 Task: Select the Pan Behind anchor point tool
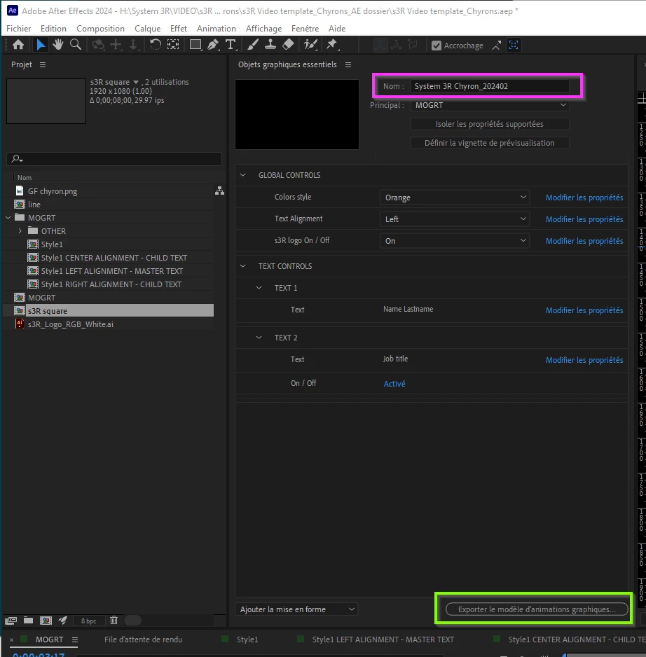click(x=173, y=45)
